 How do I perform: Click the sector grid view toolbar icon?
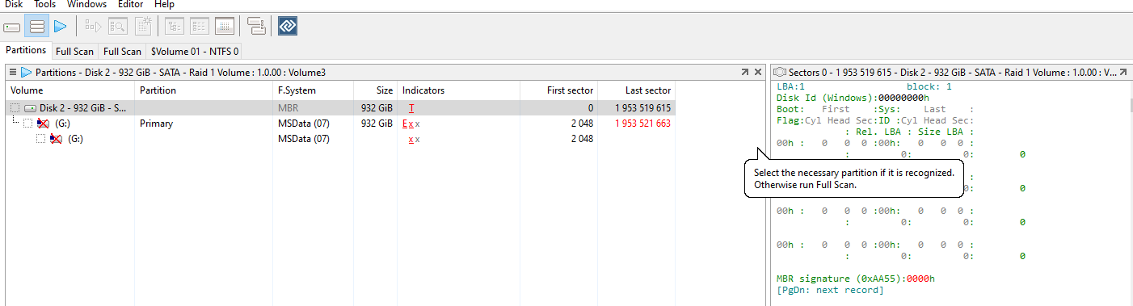(x=225, y=27)
